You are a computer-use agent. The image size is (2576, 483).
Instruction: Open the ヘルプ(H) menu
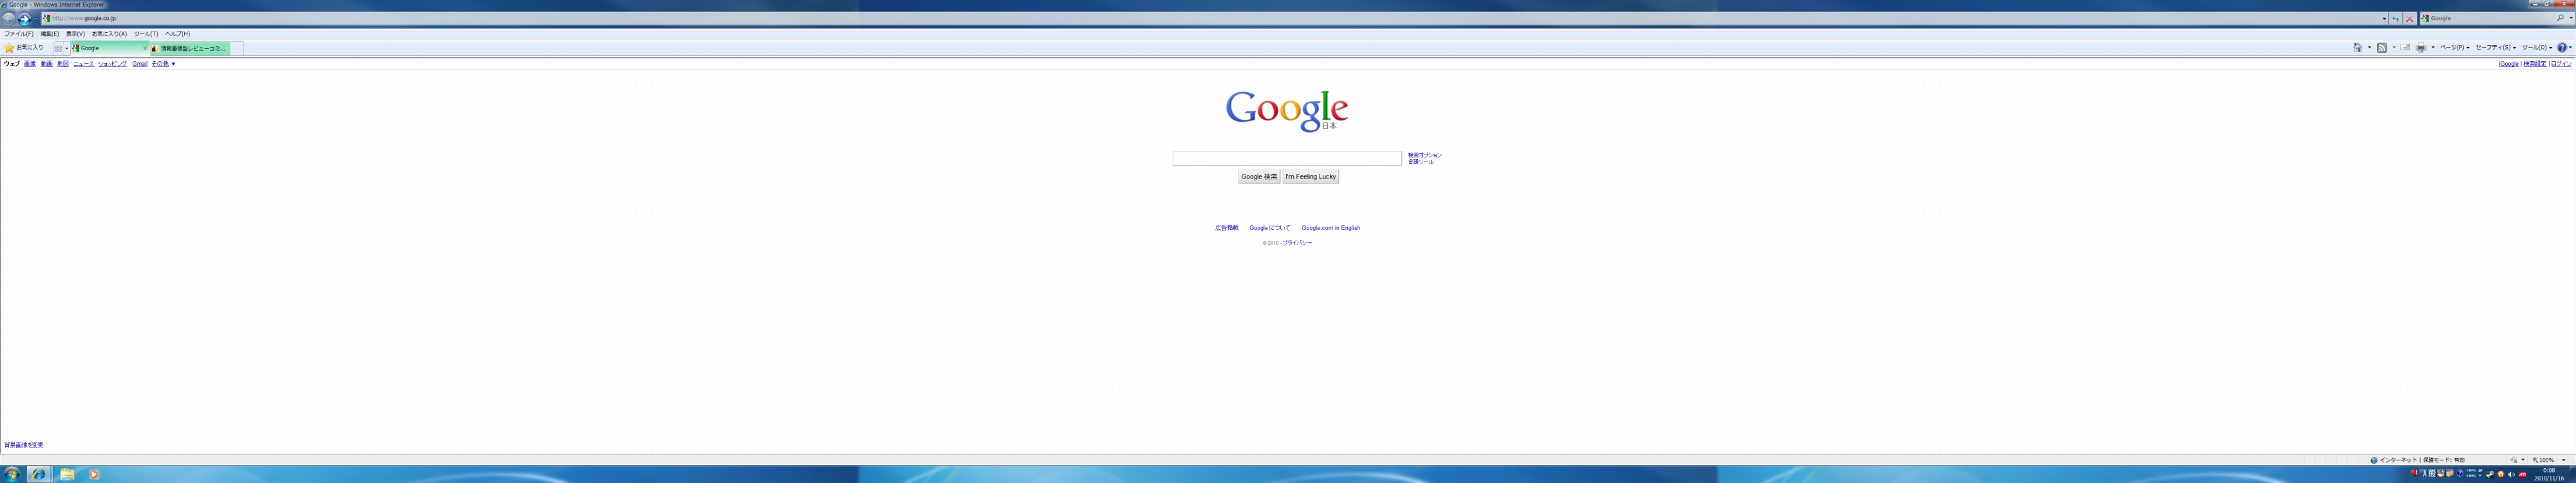pos(177,34)
